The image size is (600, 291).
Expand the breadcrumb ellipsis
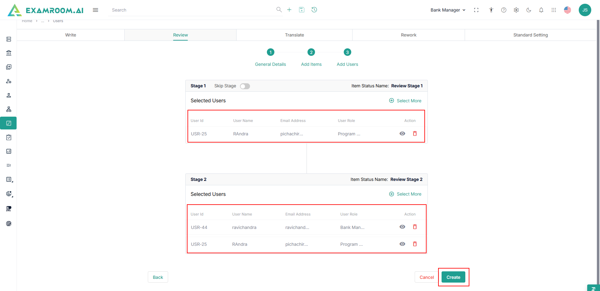click(x=42, y=21)
